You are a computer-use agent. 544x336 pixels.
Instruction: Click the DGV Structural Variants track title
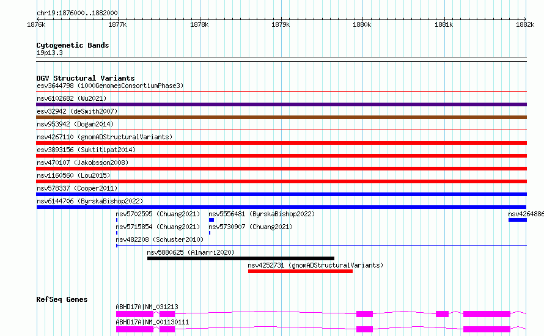click(86, 78)
